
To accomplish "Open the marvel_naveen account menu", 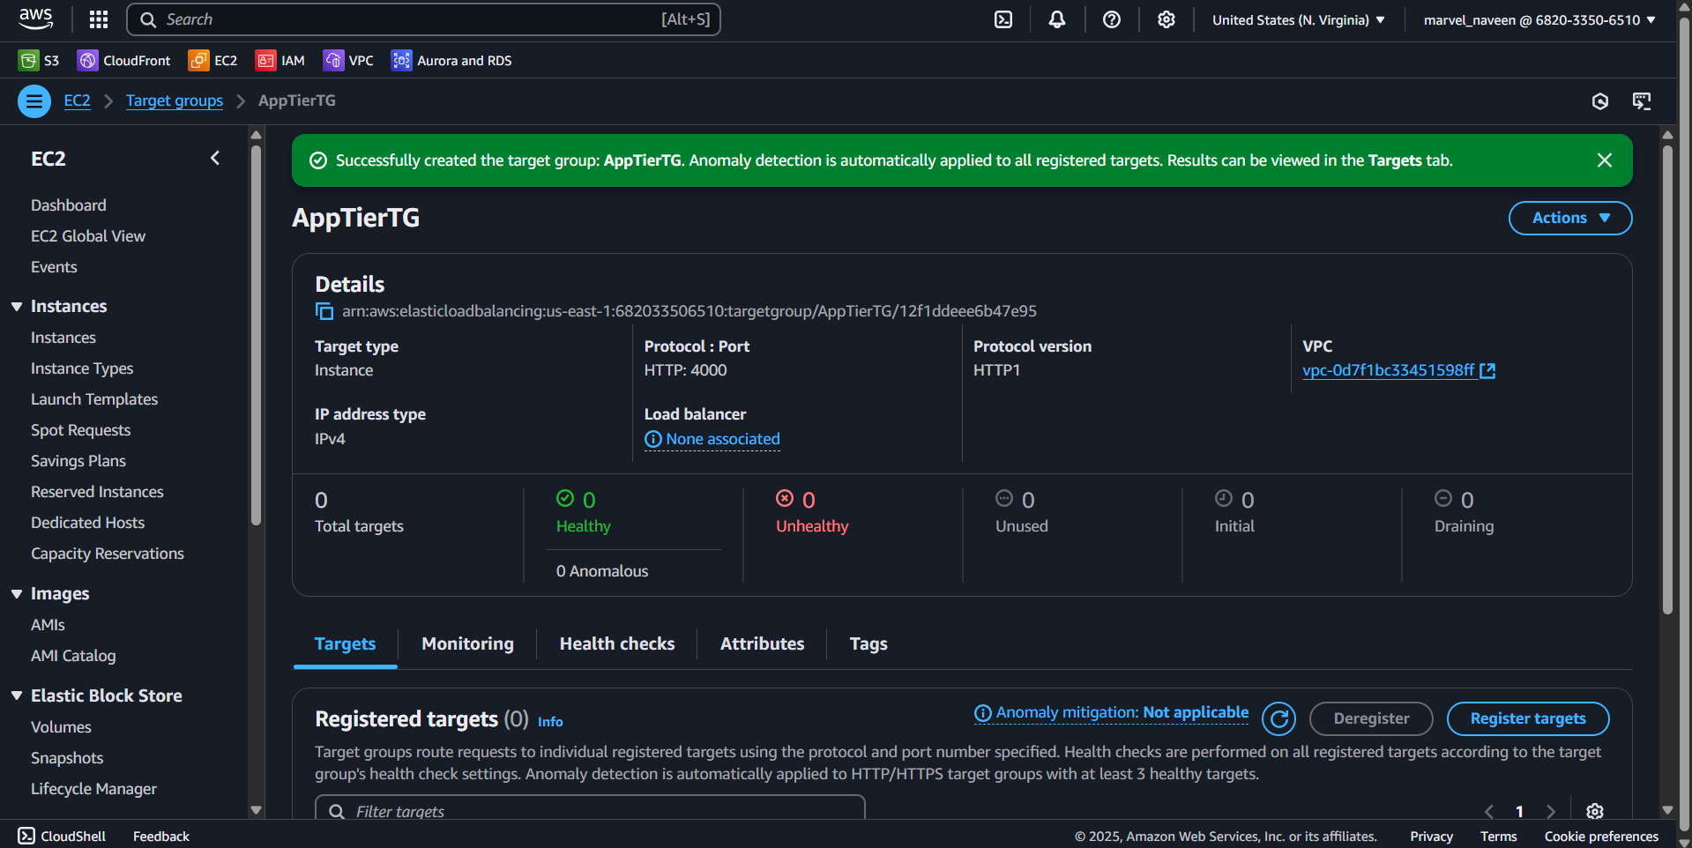I will [1539, 19].
